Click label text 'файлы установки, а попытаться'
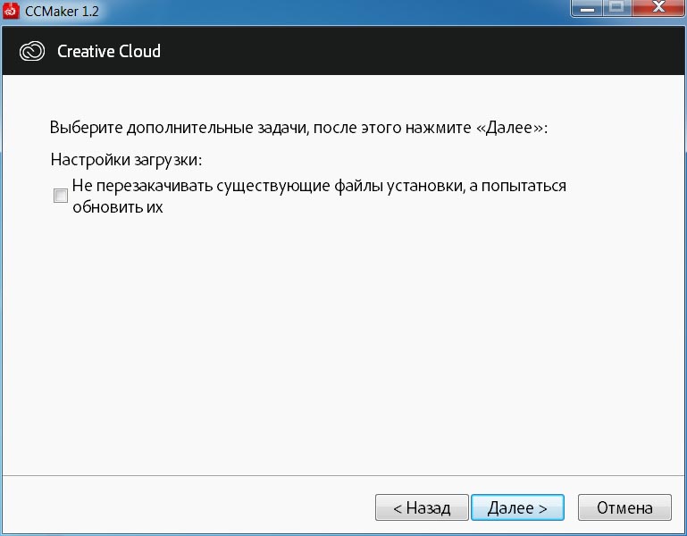This screenshot has height=536, width=687. tap(450, 186)
